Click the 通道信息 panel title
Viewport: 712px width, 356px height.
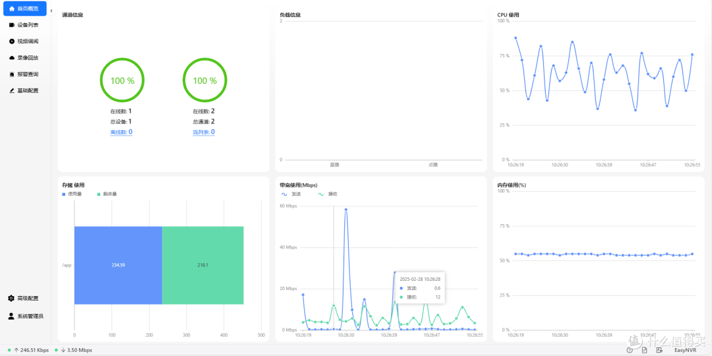[73, 15]
